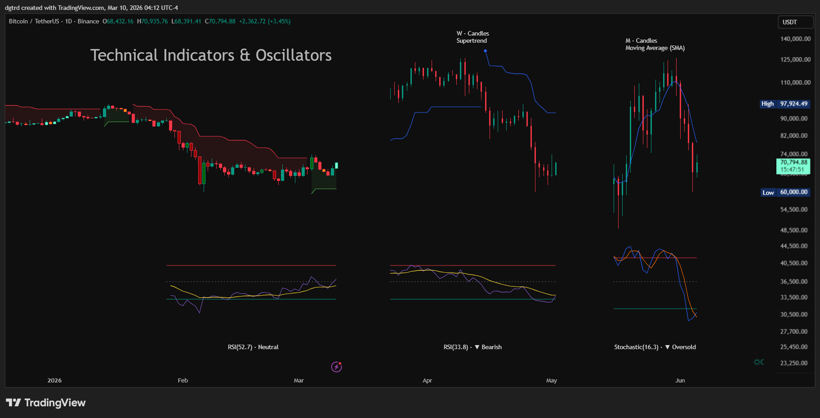Click the 23,250.00 price scale value
Image resolution: width=820 pixels, height=418 pixels.
(794, 363)
